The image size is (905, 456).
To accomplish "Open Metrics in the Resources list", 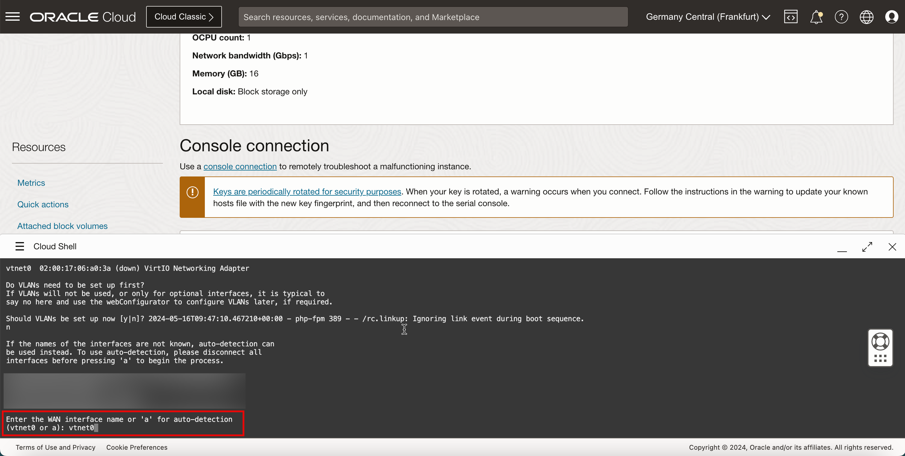I will click(x=31, y=183).
